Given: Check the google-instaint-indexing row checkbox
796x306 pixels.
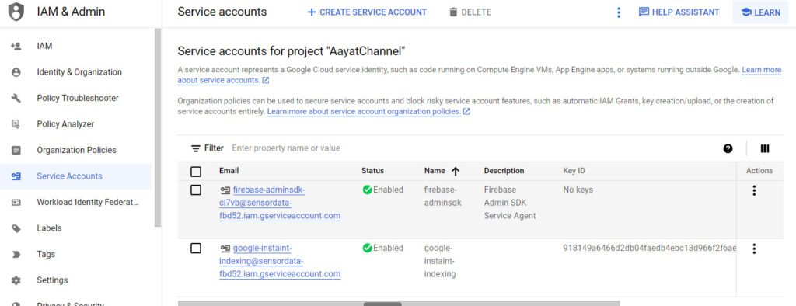Looking at the screenshot, I should coord(196,249).
